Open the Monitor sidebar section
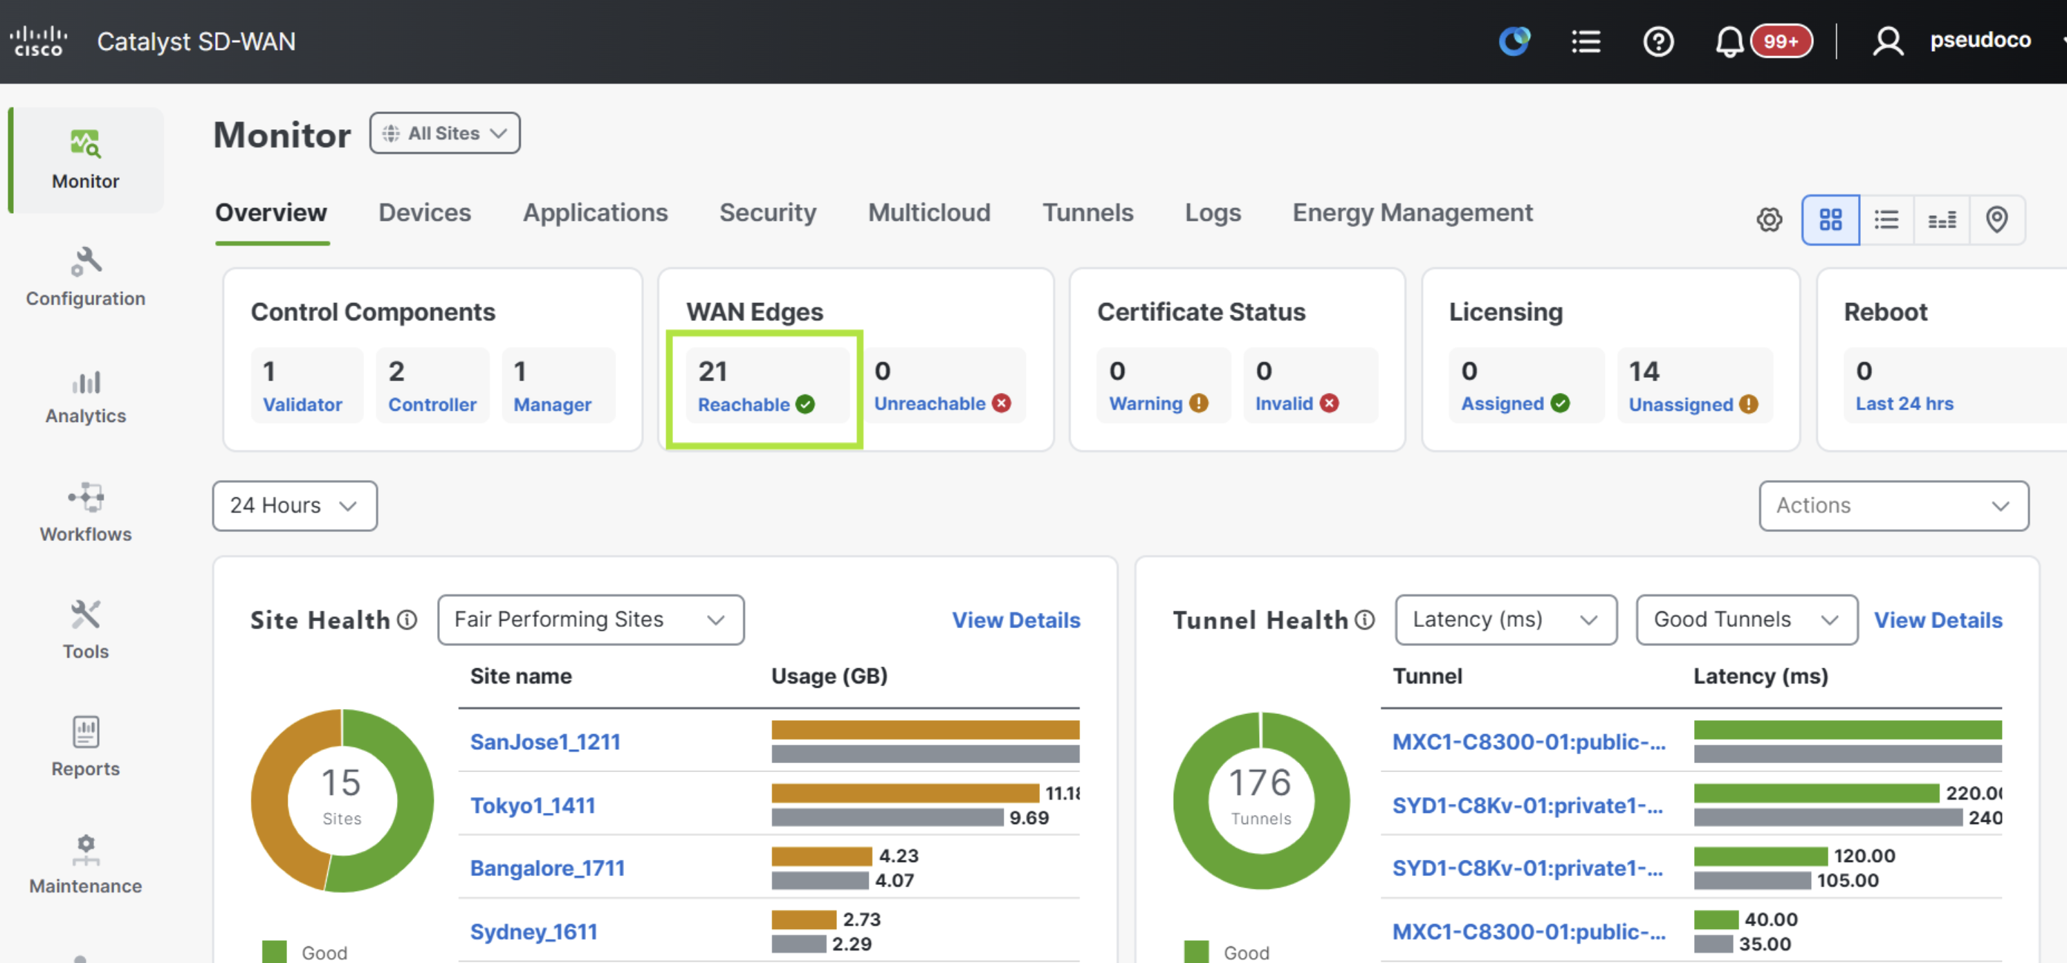The image size is (2067, 963). (86, 160)
